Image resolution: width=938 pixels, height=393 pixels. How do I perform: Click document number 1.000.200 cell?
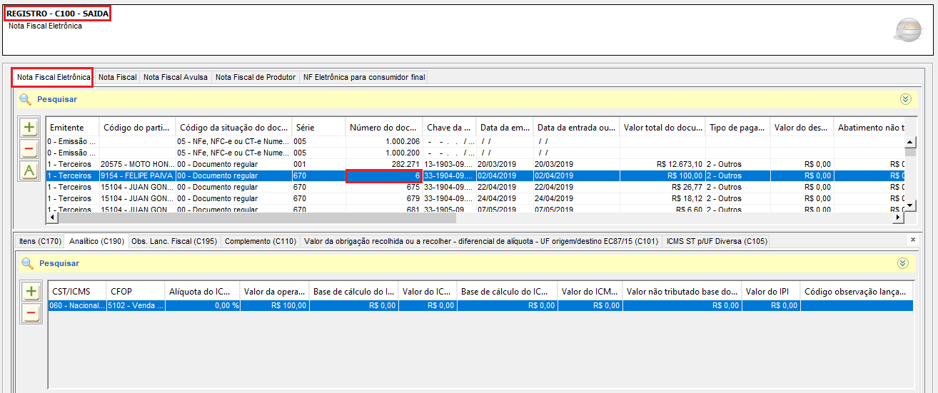click(x=384, y=153)
